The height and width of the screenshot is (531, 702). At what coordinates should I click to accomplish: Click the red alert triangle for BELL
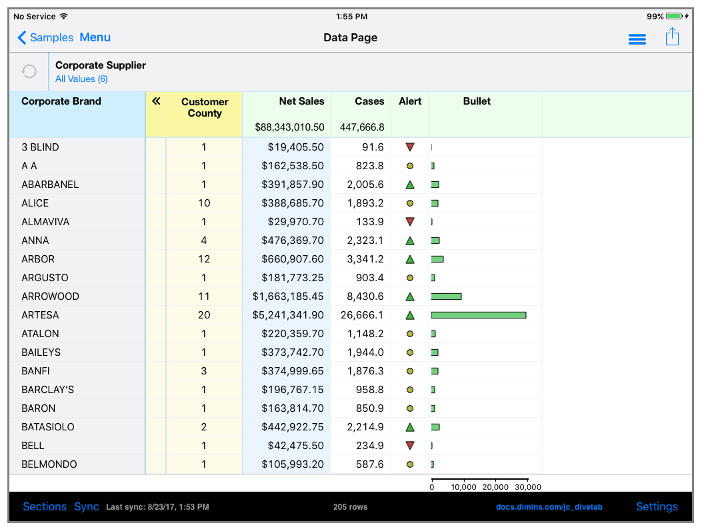tap(410, 446)
